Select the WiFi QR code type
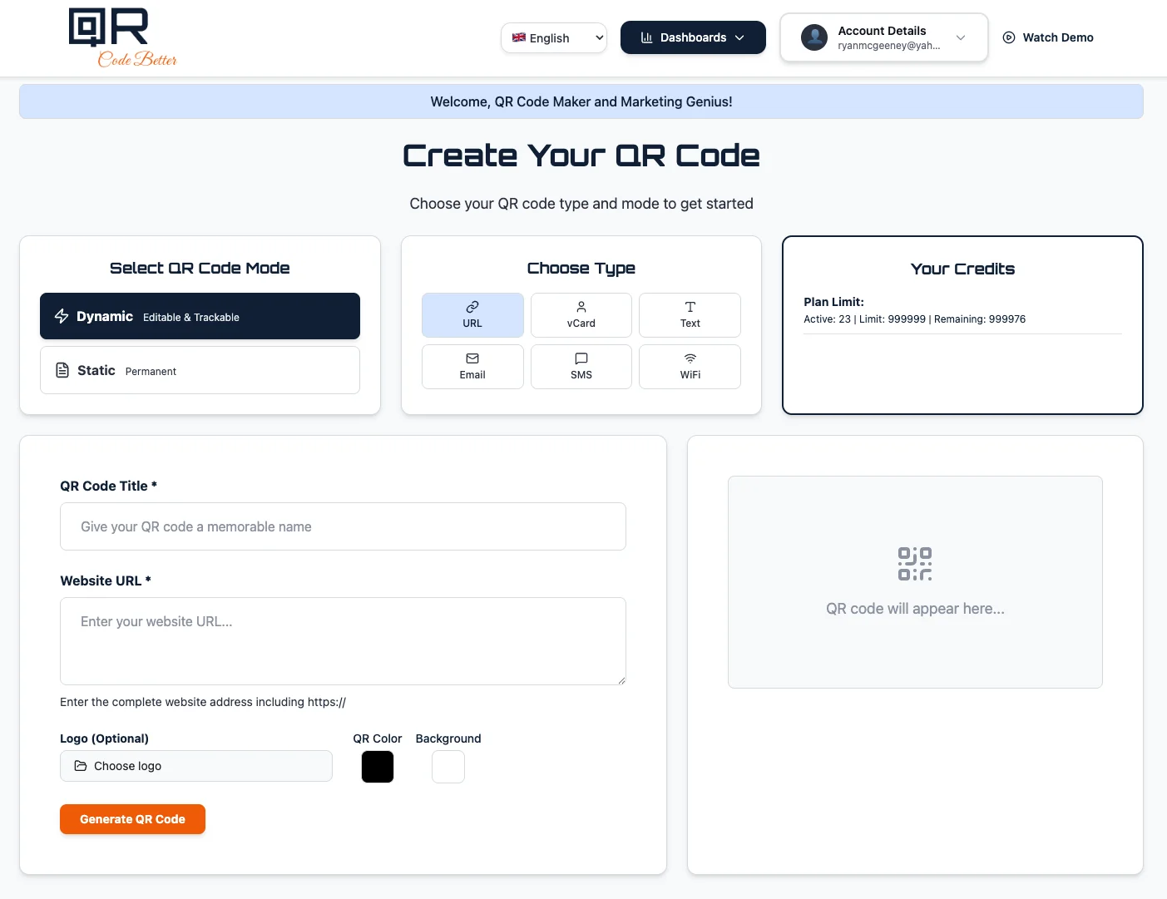The width and height of the screenshot is (1167, 899). click(690, 366)
